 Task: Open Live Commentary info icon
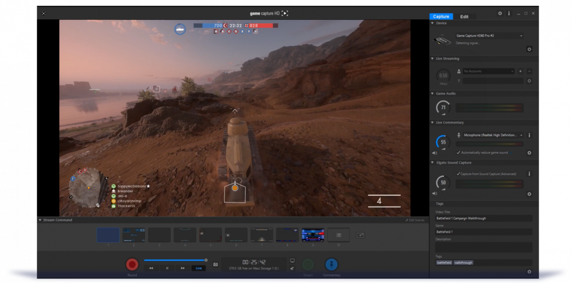529,135
